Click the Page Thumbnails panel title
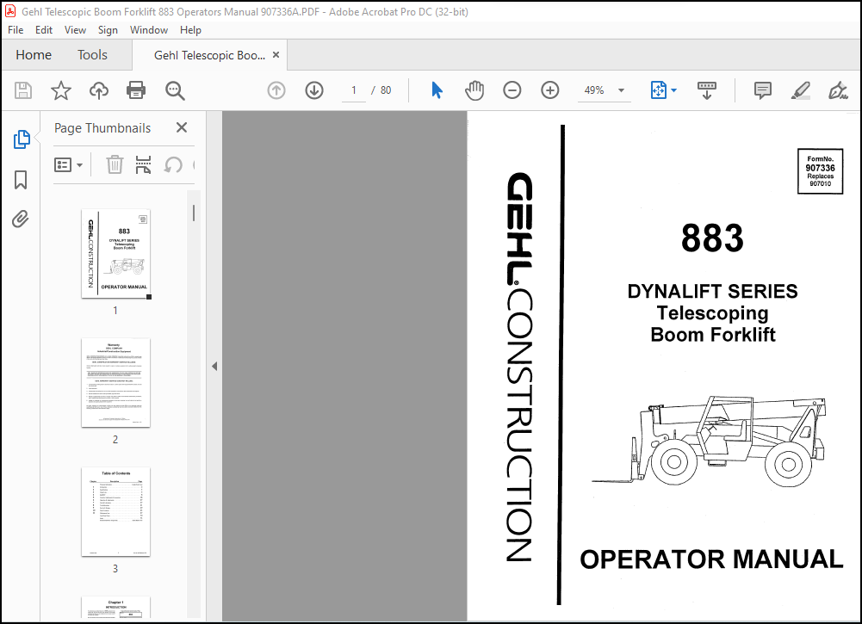The image size is (862, 624). click(102, 128)
